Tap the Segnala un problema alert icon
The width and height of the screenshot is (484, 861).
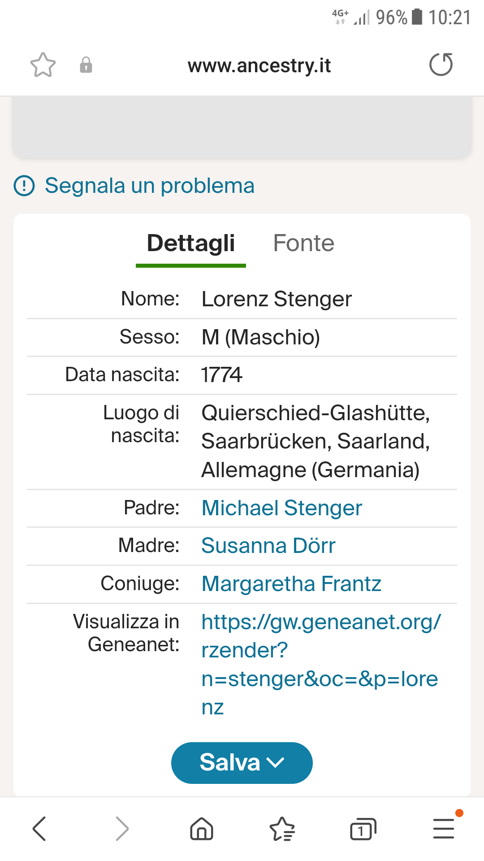pos(24,186)
